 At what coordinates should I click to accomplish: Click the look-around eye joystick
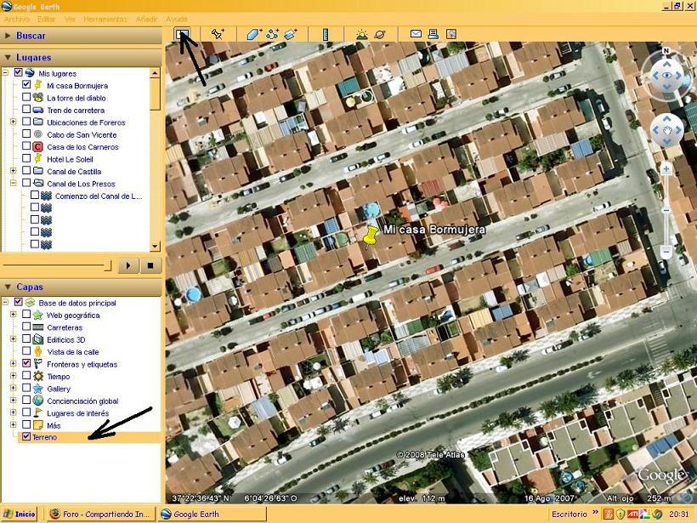coord(666,75)
